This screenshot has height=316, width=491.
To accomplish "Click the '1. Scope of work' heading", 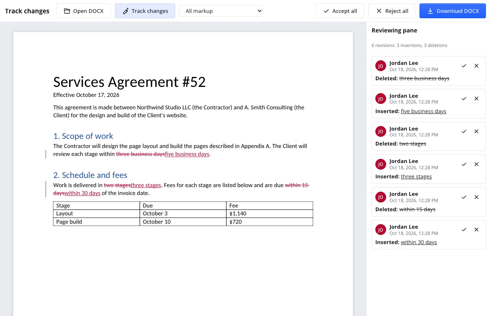I will click(83, 136).
